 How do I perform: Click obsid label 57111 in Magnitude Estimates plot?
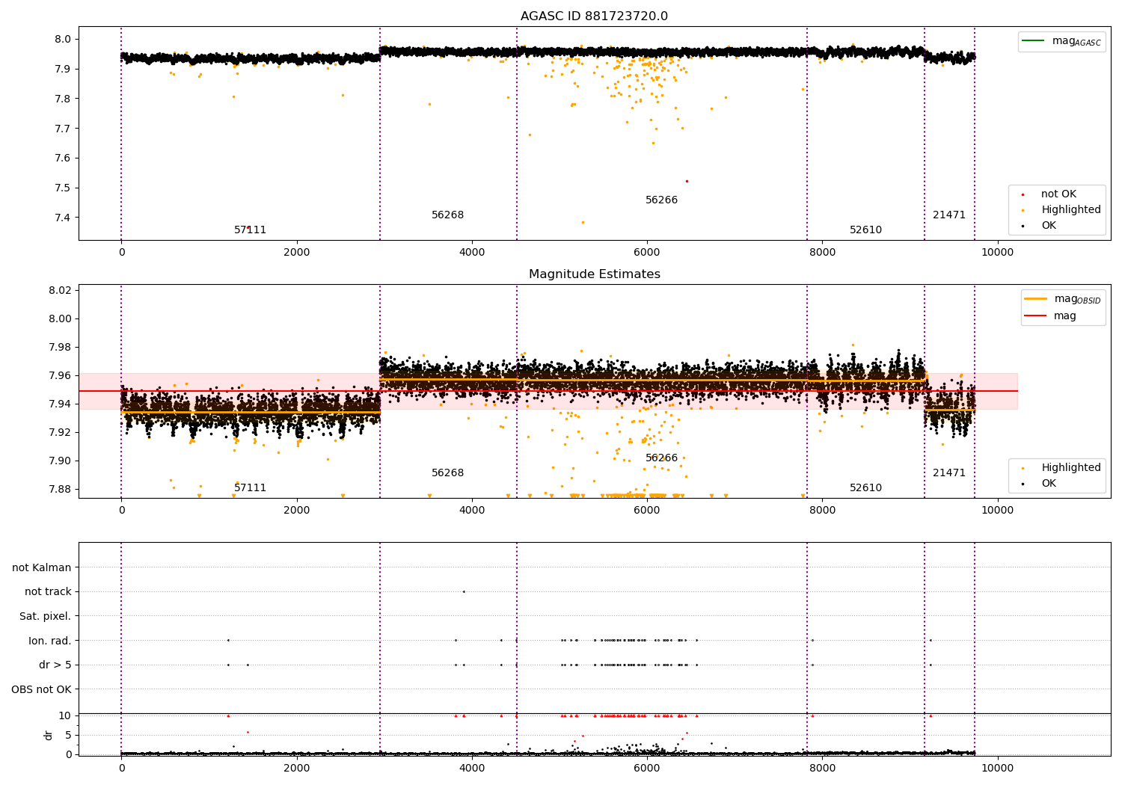click(x=250, y=488)
